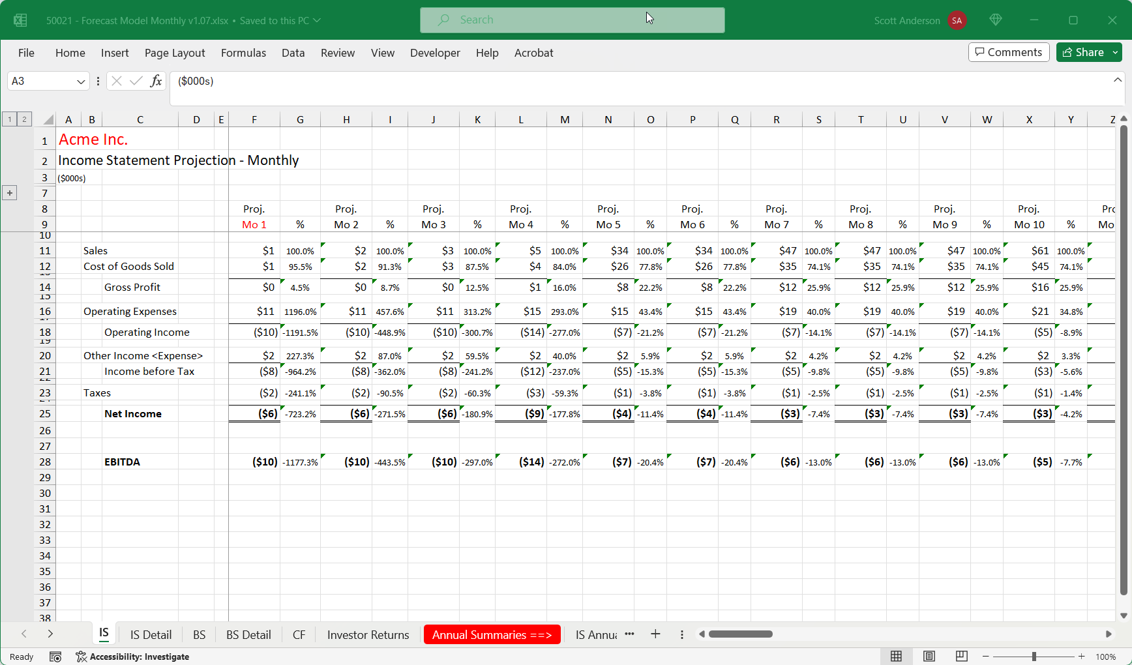The height and width of the screenshot is (665, 1132).
Task: Switch to CF sheet tab
Action: tap(299, 634)
